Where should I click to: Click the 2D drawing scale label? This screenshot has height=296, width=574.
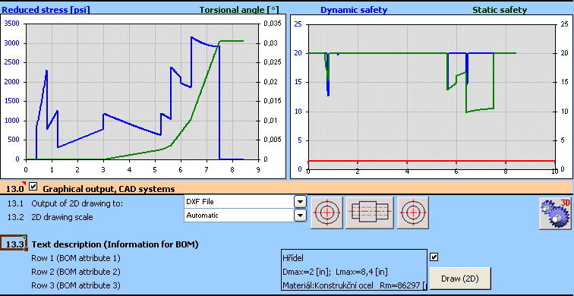61,217
